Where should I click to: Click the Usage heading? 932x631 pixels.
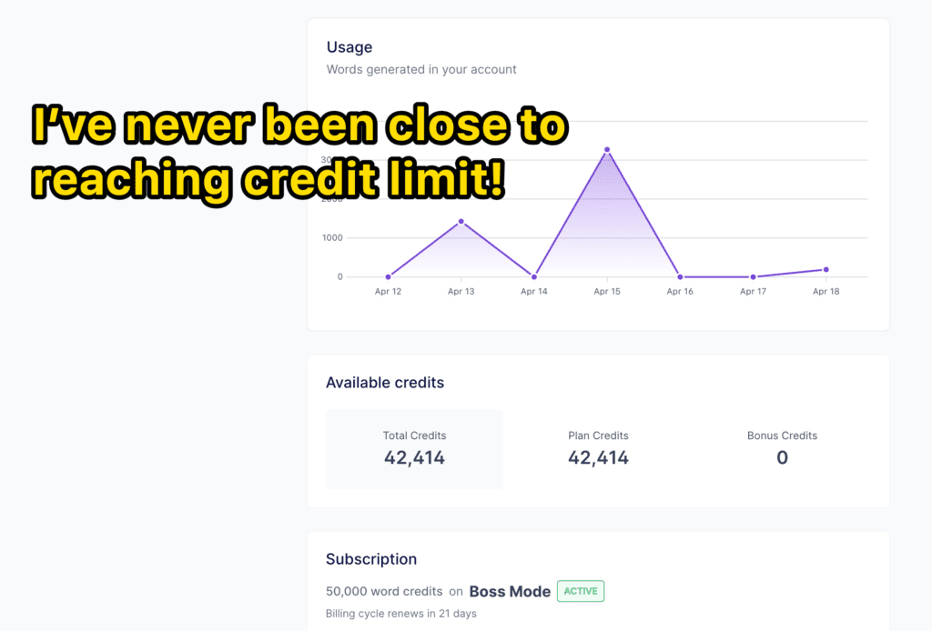pos(349,47)
